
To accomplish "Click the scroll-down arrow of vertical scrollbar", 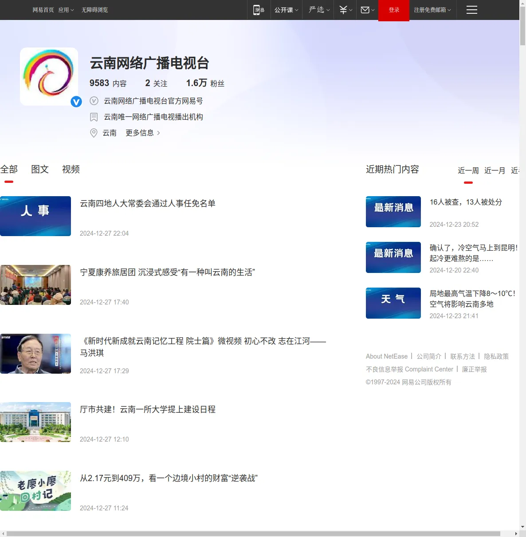I will tap(522, 527).
